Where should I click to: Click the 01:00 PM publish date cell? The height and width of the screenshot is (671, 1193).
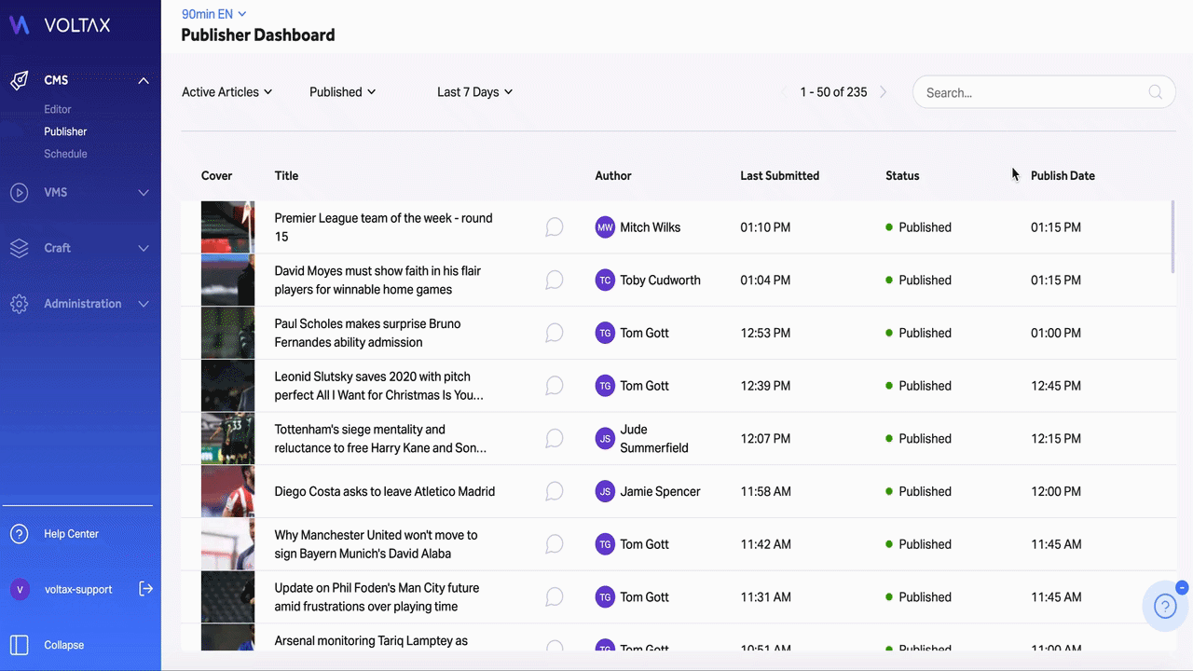pos(1056,333)
